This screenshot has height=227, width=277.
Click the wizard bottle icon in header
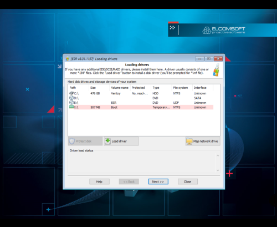(x=217, y=70)
